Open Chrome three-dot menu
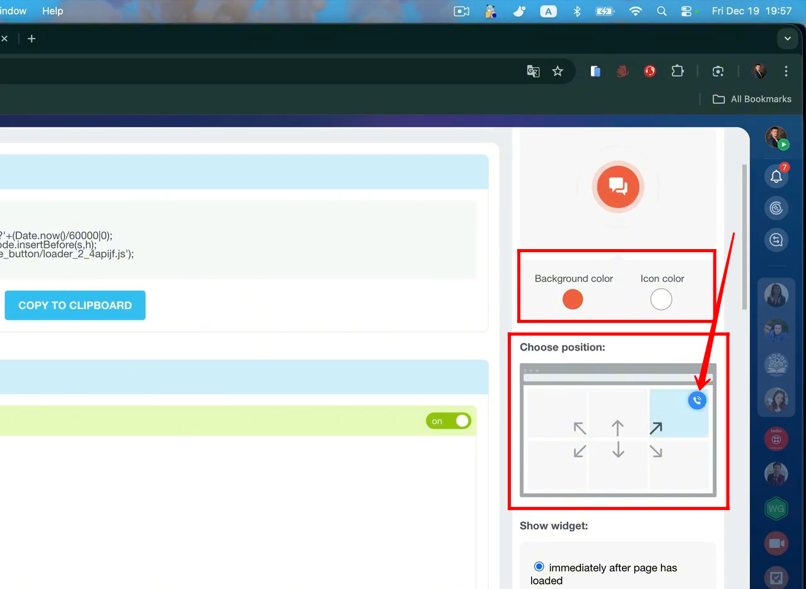 pos(786,71)
